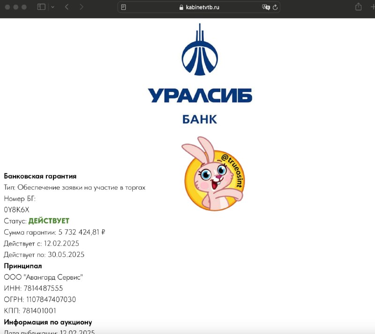The height and width of the screenshot is (334, 375).
Task: Reload the page with refresh icon
Action: pos(275,8)
